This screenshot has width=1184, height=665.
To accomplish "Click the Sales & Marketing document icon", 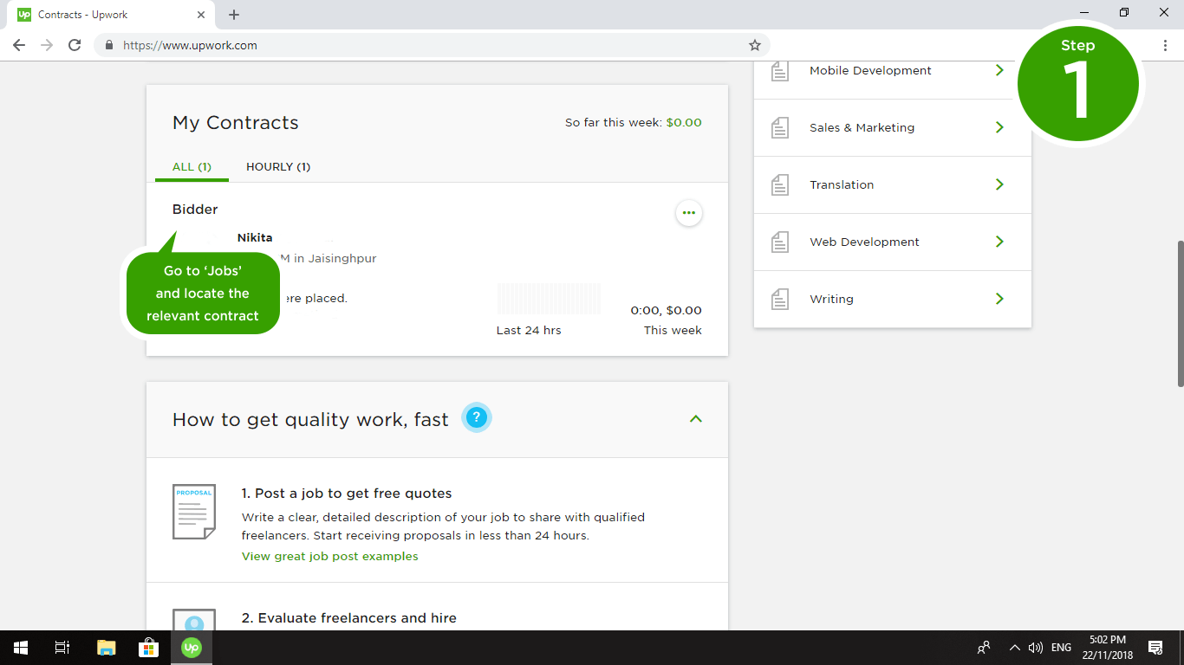I will [778, 127].
